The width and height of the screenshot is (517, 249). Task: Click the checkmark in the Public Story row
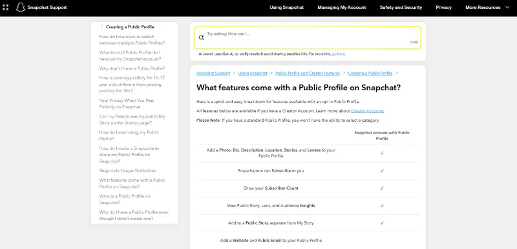pos(382,223)
